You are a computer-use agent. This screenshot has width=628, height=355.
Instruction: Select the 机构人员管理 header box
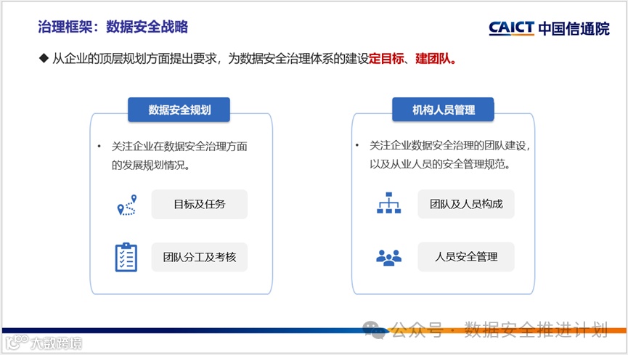[443, 110]
